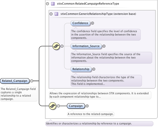Click the lower sequence compositor icon near Campaign
Viewport: 158px width, 127px height.
[x=52, y=106]
